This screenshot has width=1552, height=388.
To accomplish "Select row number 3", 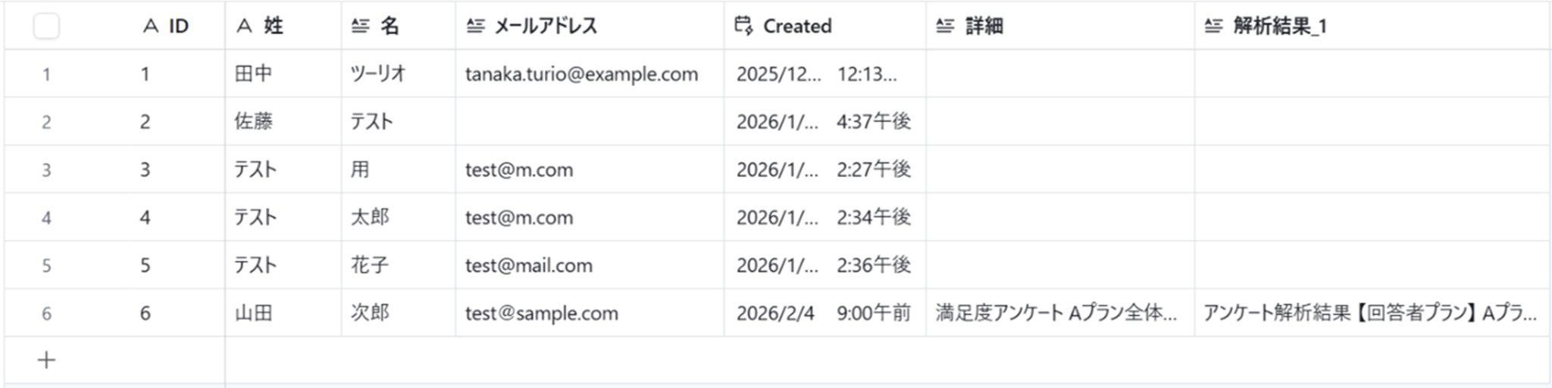I will [46, 170].
